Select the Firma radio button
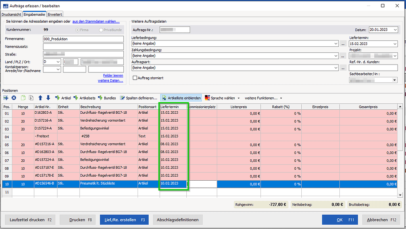This screenshot has height=229, width=406. (x=77, y=30)
